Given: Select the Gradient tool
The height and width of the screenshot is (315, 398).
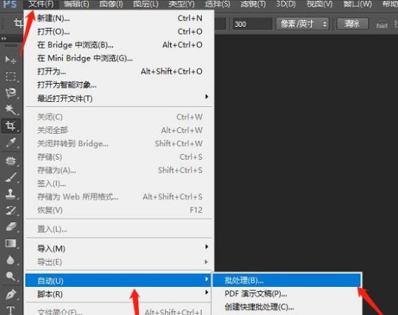Looking at the screenshot, I should pyautogui.click(x=11, y=243).
